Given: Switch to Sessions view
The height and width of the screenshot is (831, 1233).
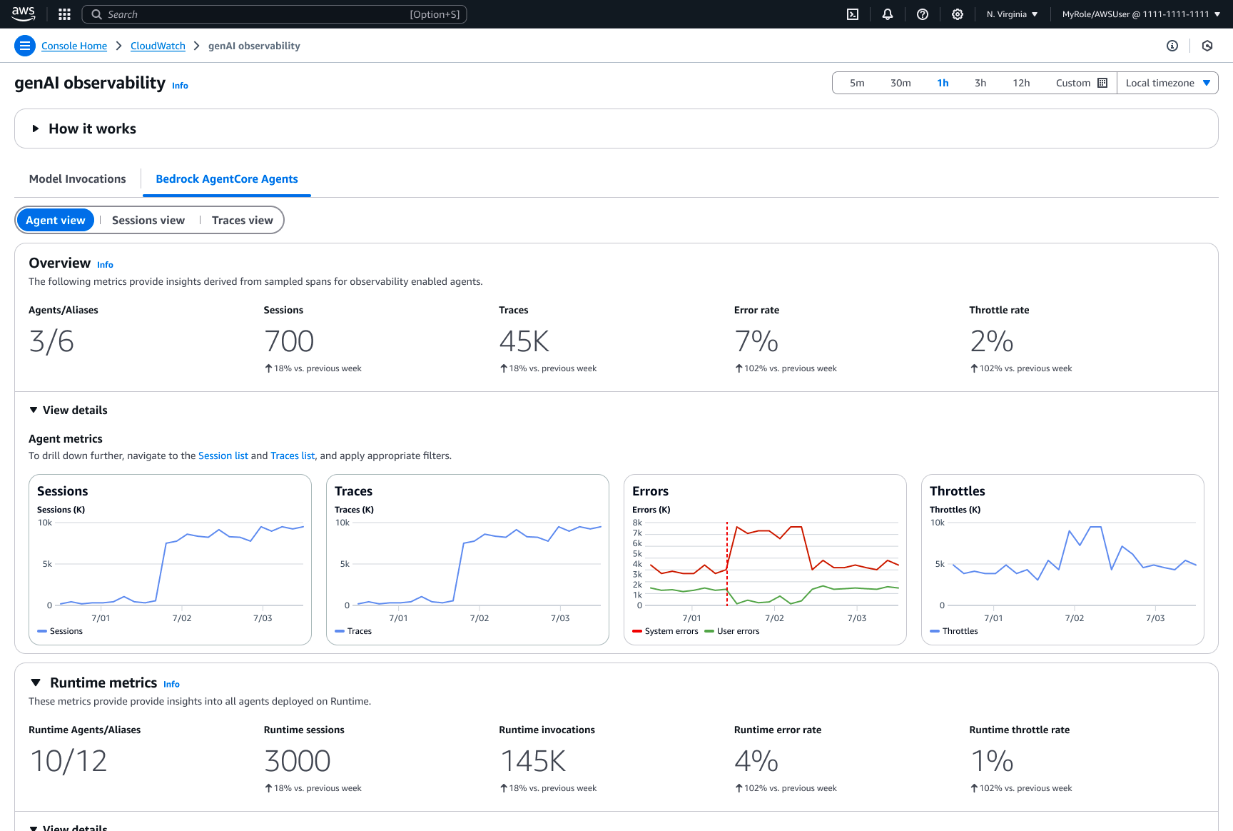Looking at the screenshot, I should (148, 221).
